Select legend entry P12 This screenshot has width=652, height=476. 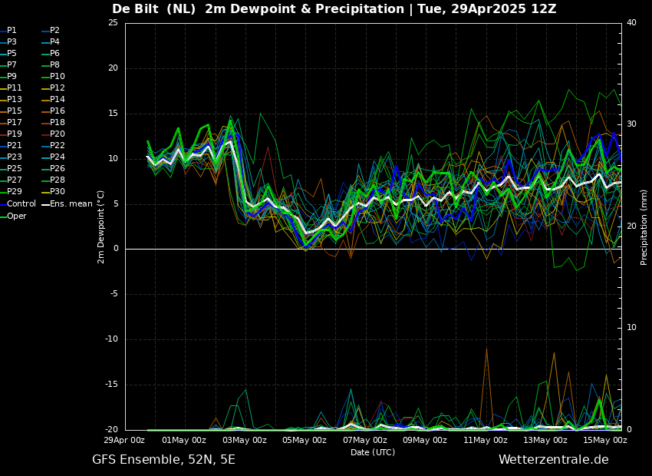[54, 88]
